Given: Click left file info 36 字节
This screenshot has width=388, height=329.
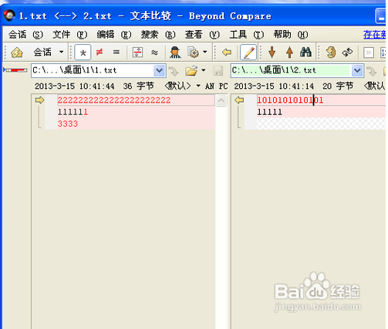Looking at the screenshot, I should pyautogui.click(x=138, y=86).
